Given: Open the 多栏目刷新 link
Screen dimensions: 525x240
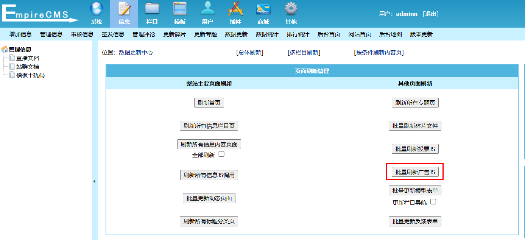Looking at the screenshot, I should (x=304, y=53).
